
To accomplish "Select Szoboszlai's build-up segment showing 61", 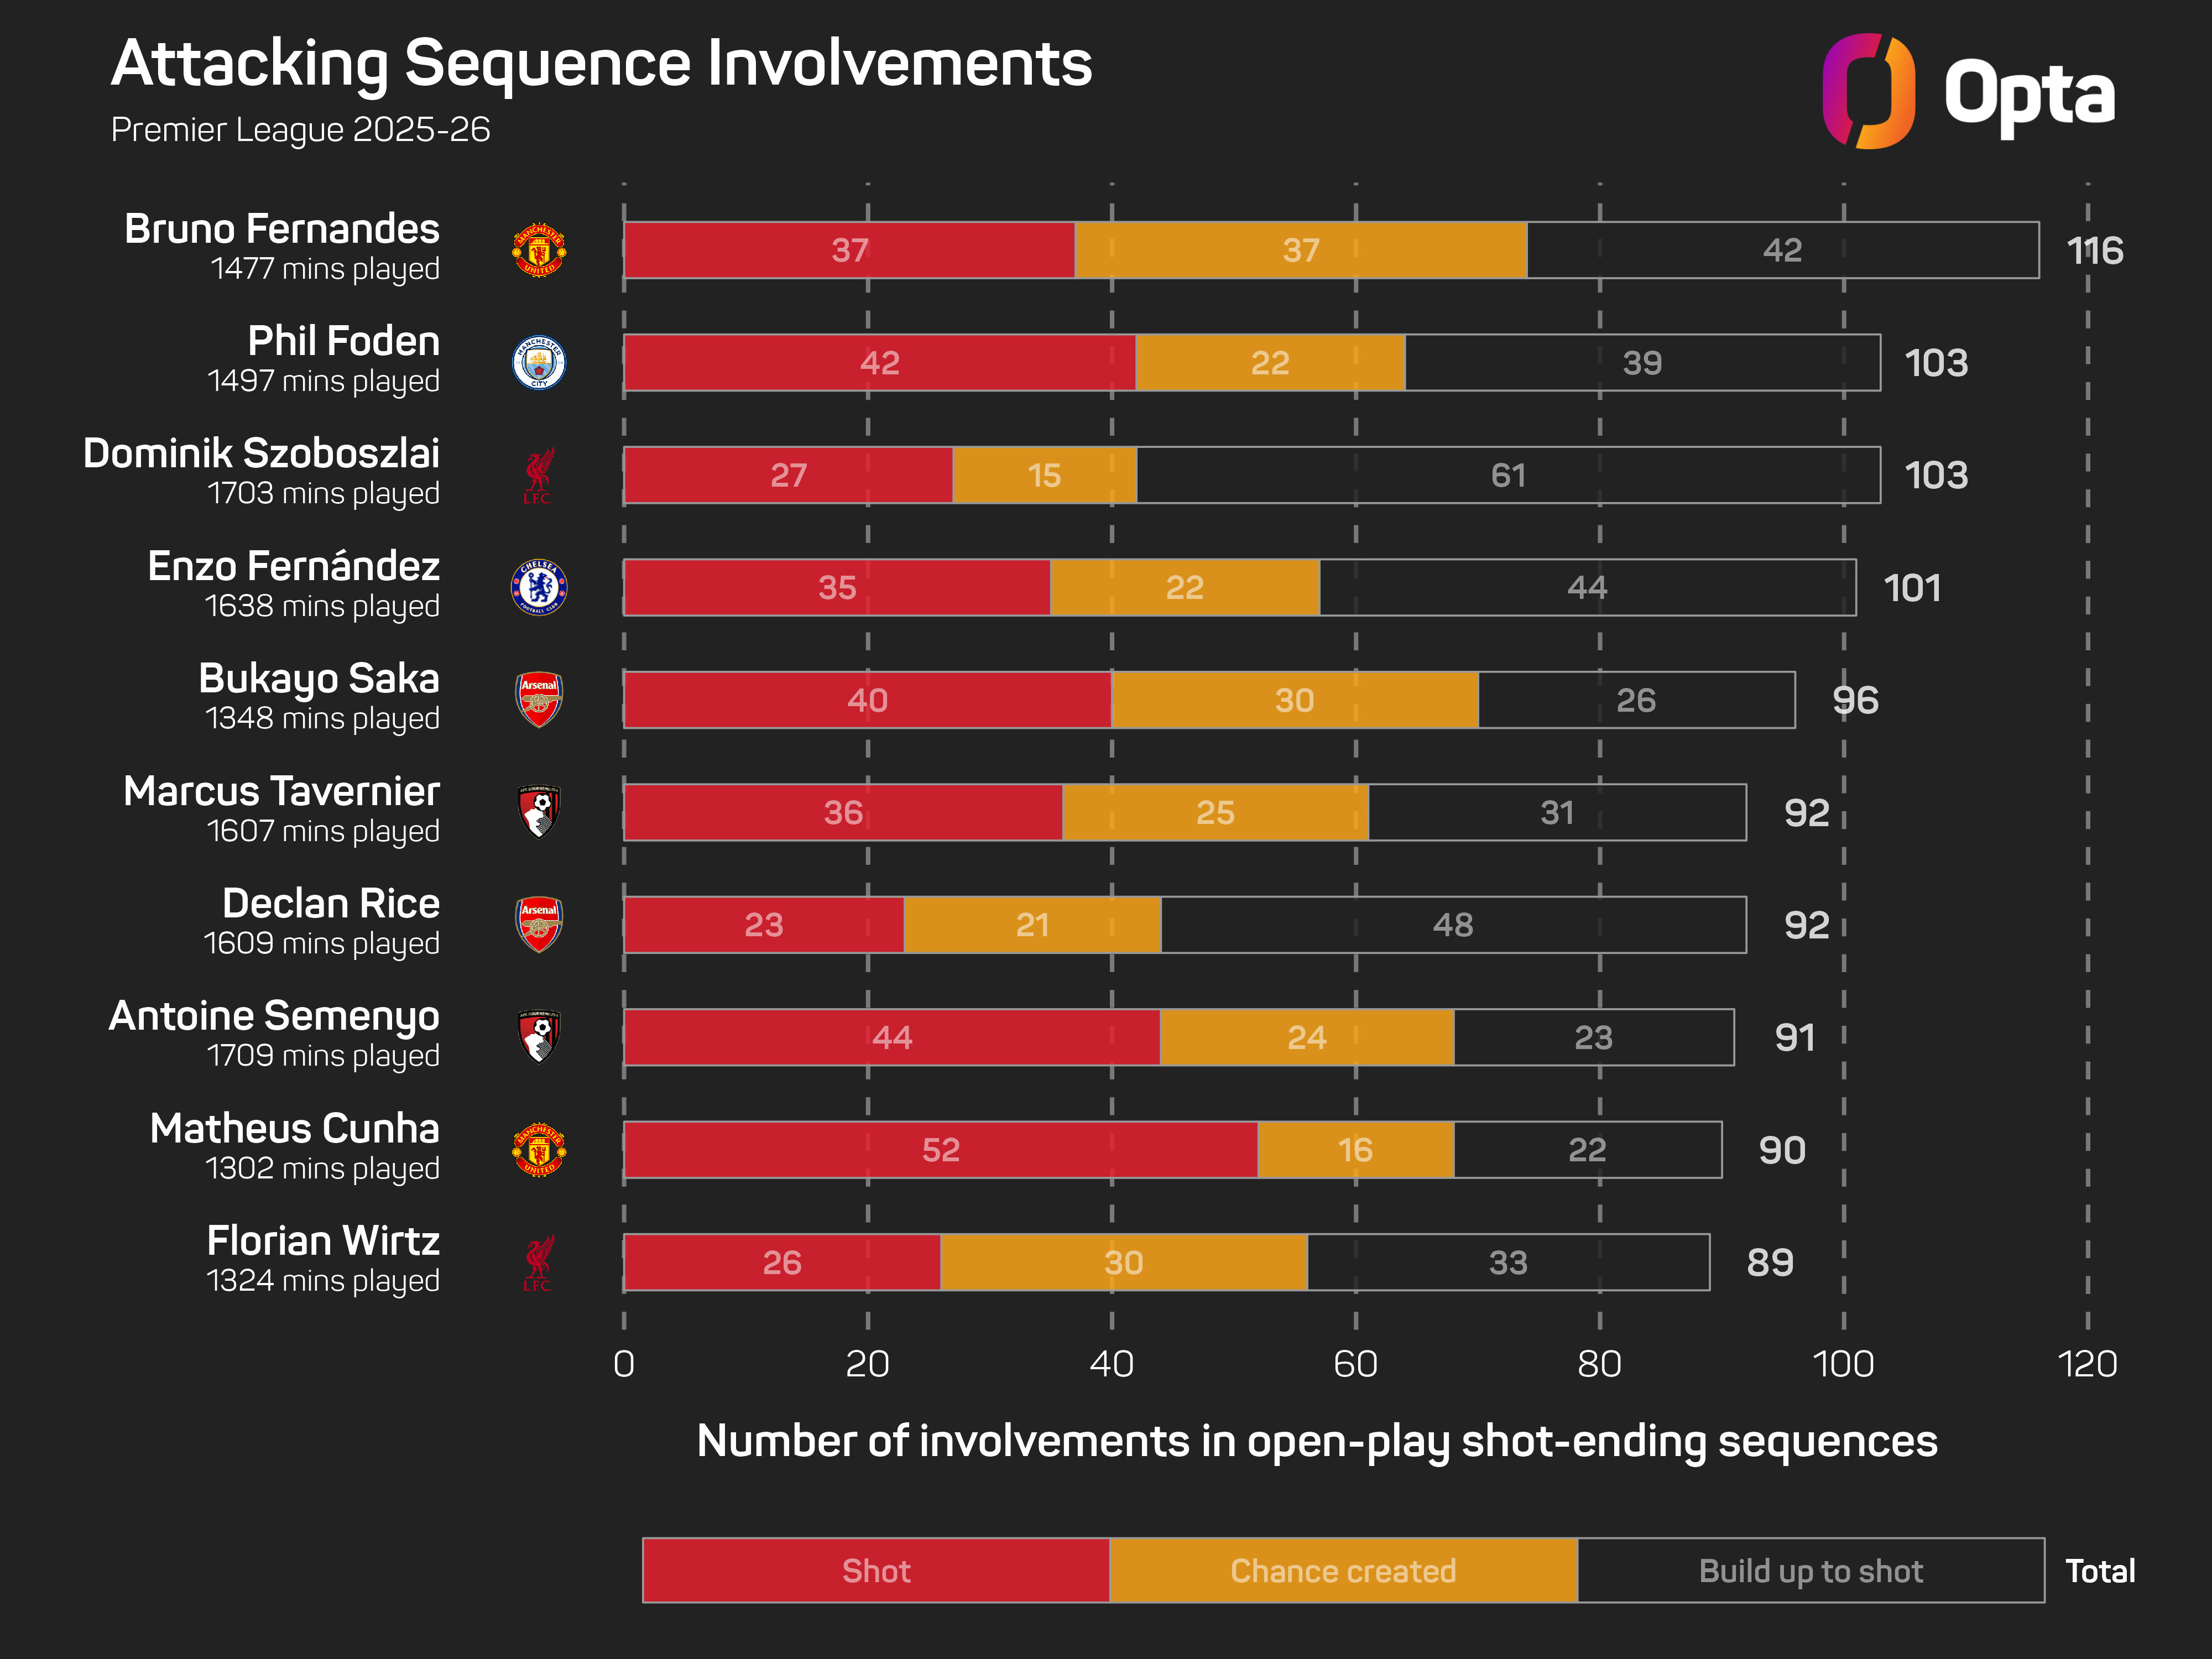I will tap(1508, 475).
